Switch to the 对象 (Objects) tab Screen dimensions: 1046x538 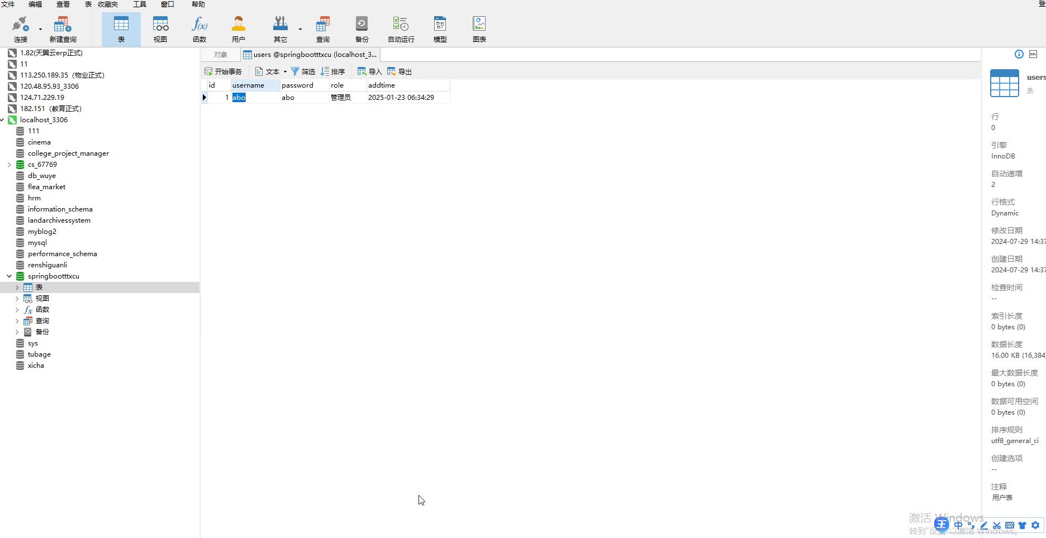pyautogui.click(x=221, y=55)
